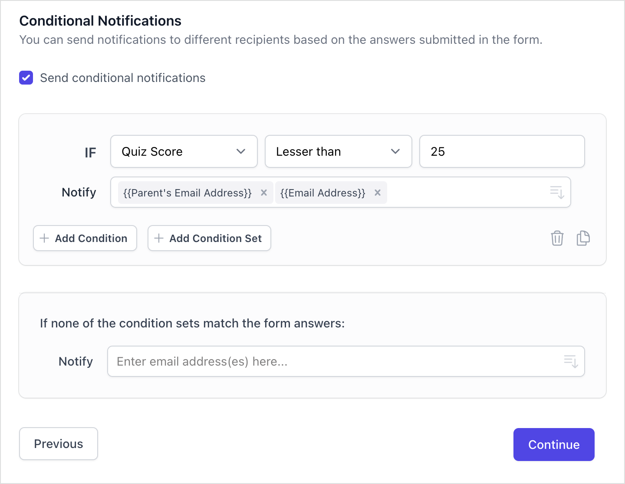Open the Quiz Score field dropdown

pos(184,151)
